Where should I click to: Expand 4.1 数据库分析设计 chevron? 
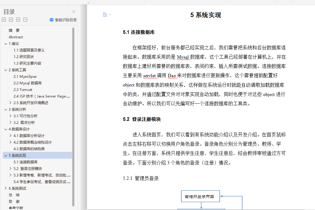coord(10,136)
